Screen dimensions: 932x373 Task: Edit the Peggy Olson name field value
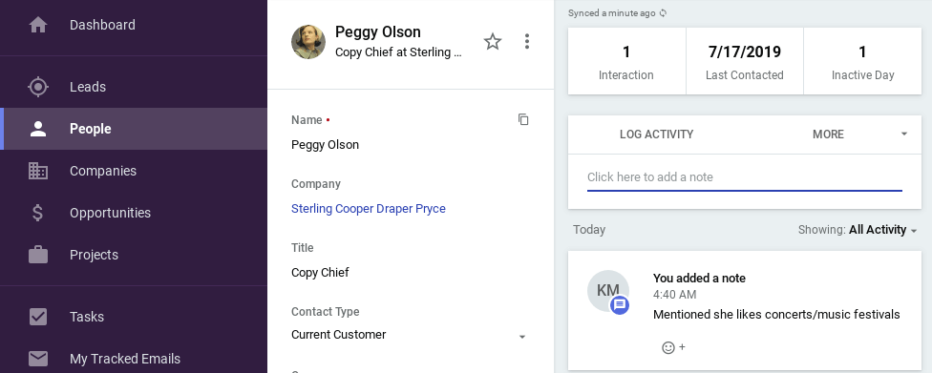tap(325, 145)
